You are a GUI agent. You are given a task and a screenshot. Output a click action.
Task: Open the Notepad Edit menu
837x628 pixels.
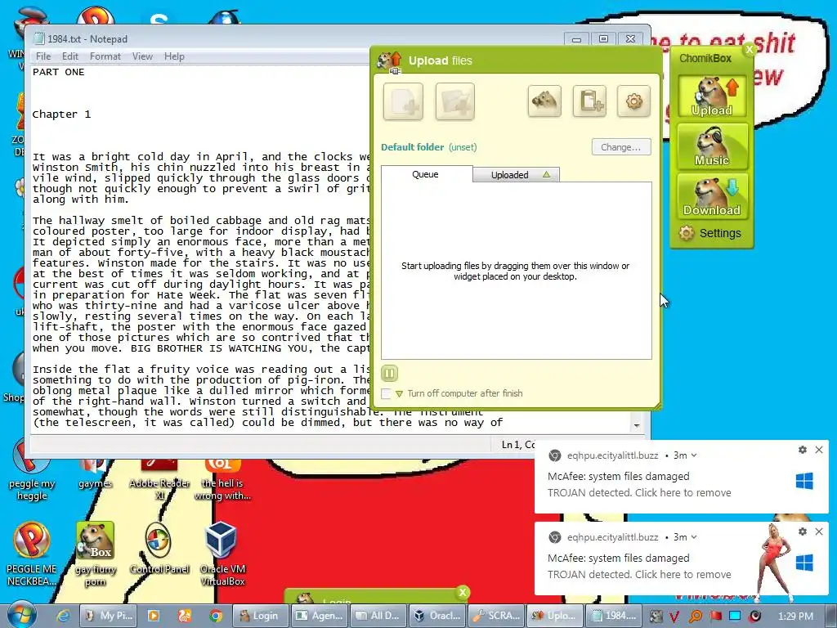pos(70,56)
